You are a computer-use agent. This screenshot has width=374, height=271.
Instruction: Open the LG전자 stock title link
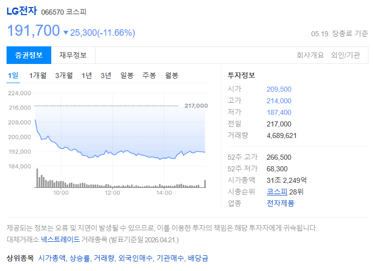pos(22,11)
